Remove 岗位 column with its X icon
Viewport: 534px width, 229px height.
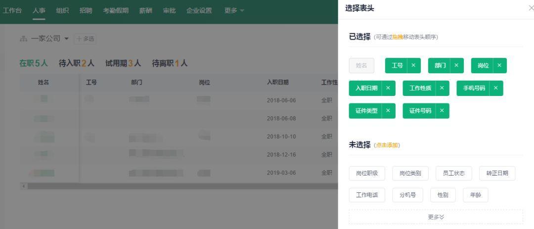click(499, 65)
